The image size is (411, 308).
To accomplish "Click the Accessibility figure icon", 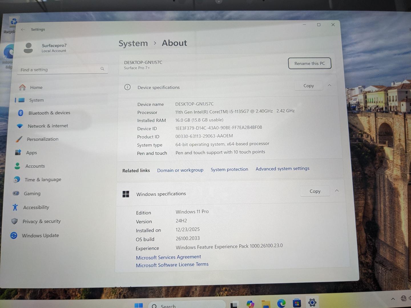I will pyautogui.click(x=15, y=207).
